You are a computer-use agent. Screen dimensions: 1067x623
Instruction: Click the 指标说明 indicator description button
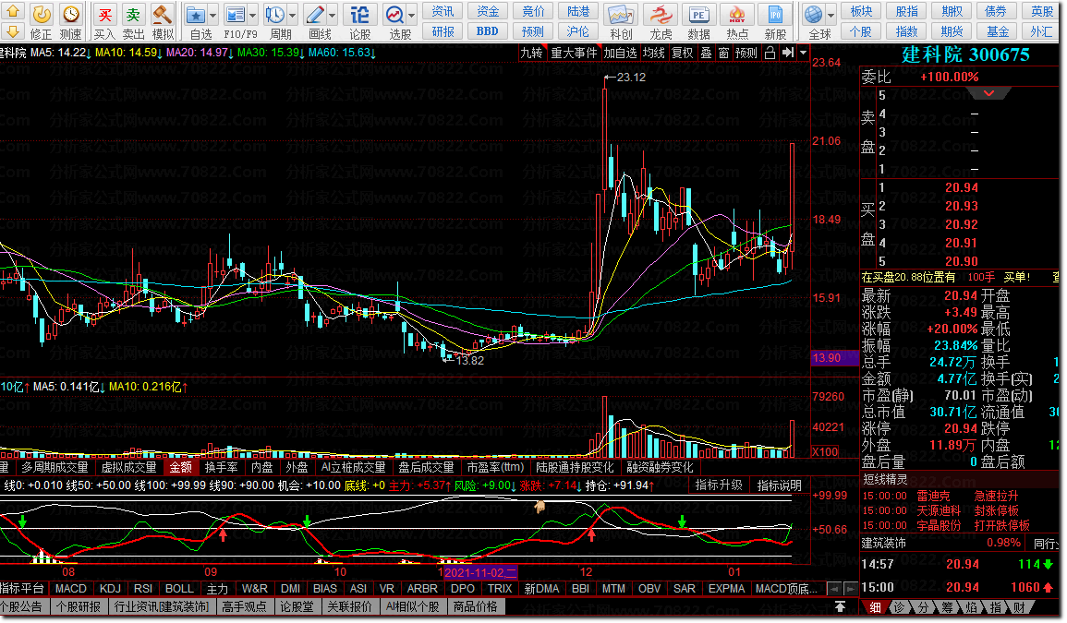[x=780, y=485]
